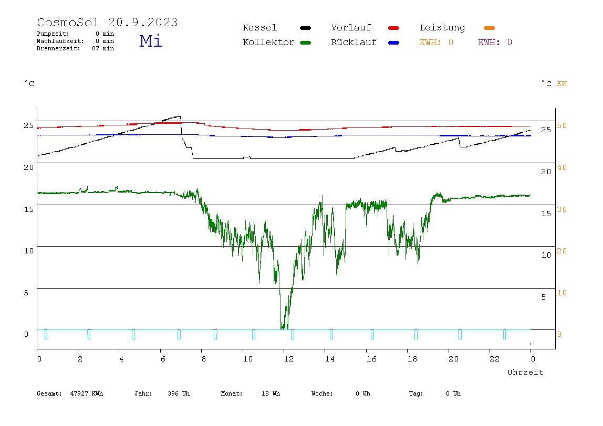Select the cyan pulse marker between hours 6 and 8
The image size is (603, 426).
tap(179, 334)
